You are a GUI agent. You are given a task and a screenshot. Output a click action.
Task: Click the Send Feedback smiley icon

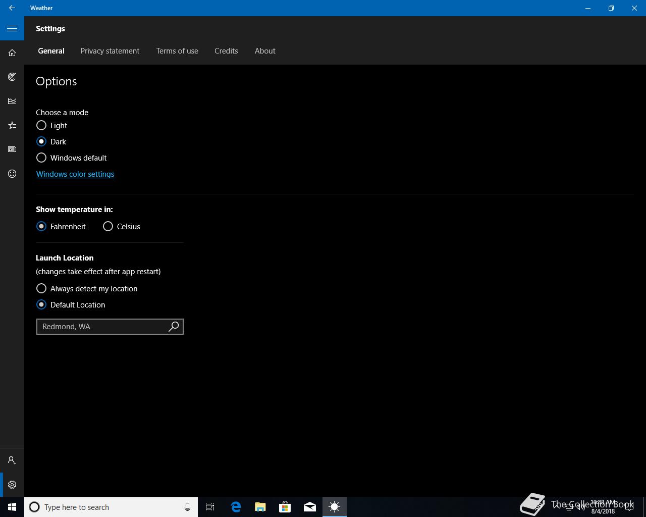tap(12, 174)
